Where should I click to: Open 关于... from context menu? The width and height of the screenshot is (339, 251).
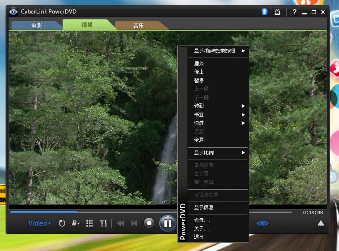218,229
